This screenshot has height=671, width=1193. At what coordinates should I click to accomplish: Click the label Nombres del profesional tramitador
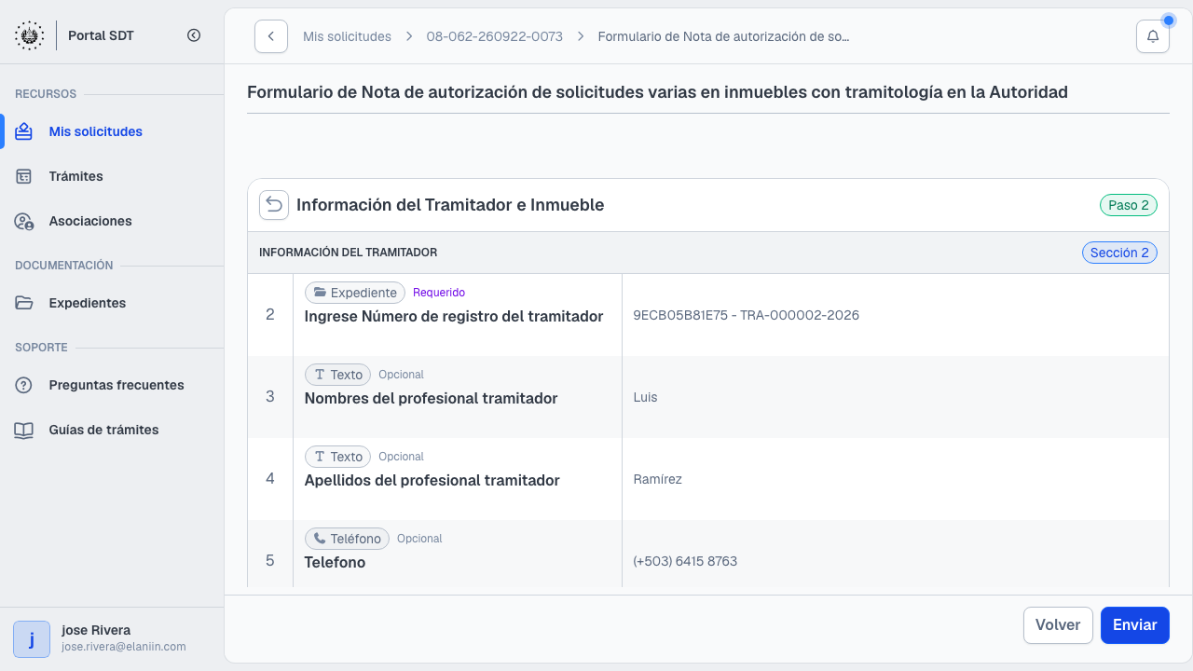click(x=432, y=398)
